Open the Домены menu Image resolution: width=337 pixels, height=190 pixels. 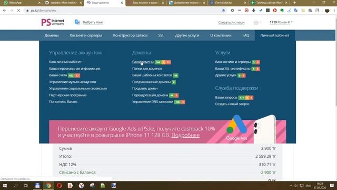[x=52, y=35]
